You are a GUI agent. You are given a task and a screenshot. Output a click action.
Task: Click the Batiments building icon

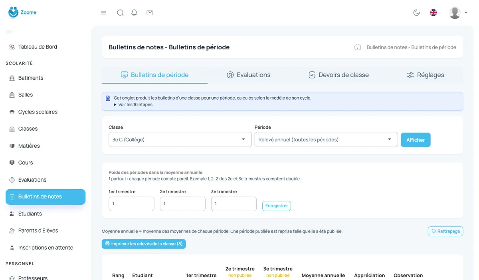tap(12, 78)
